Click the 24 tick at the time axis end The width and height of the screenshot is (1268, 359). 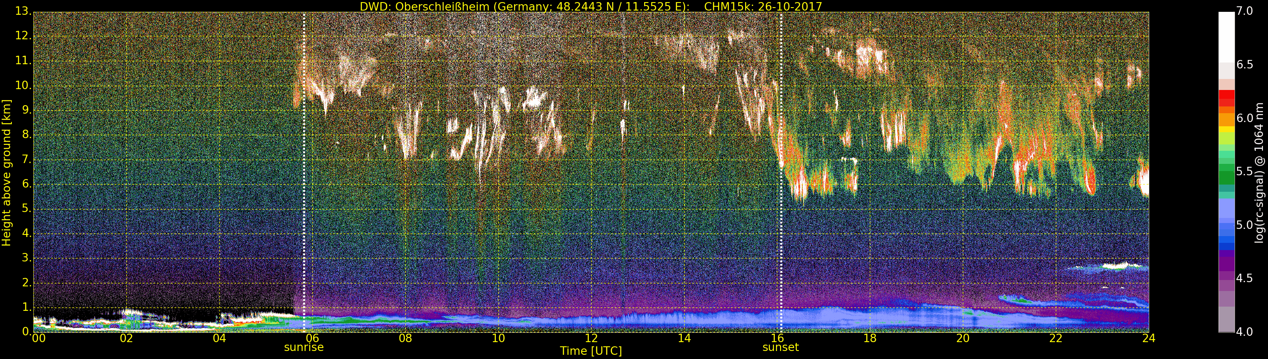(1148, 338)
